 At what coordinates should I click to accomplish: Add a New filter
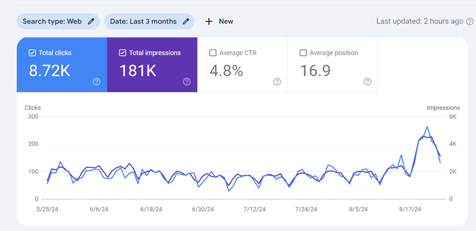[219, 21]
